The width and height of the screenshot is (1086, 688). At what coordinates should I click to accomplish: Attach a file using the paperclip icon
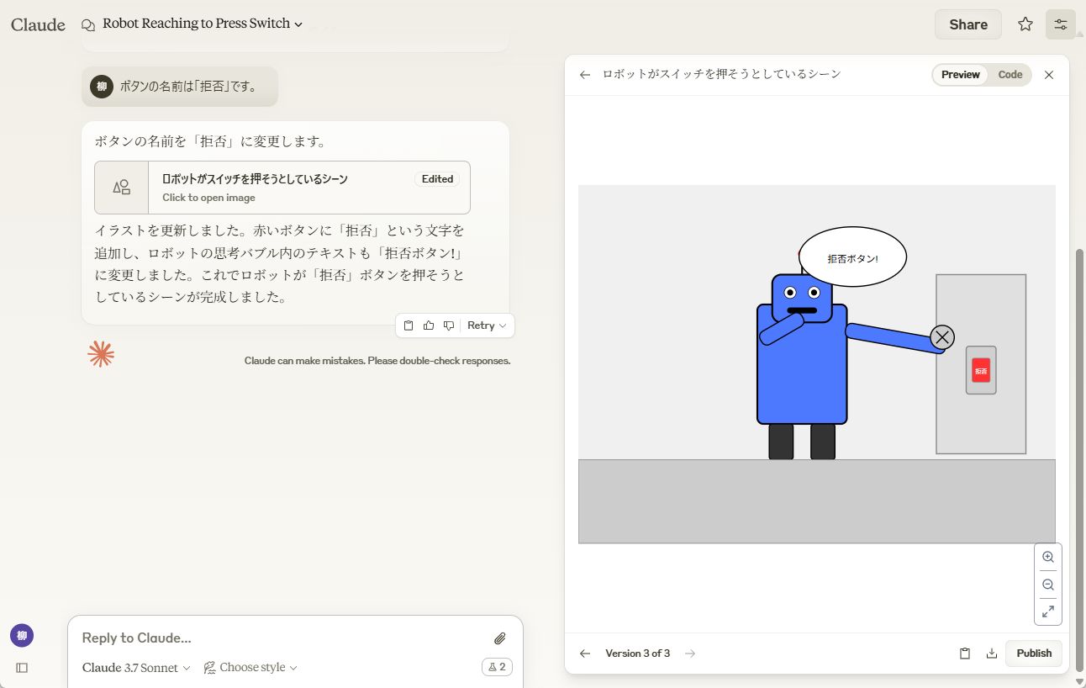(501, 638)
